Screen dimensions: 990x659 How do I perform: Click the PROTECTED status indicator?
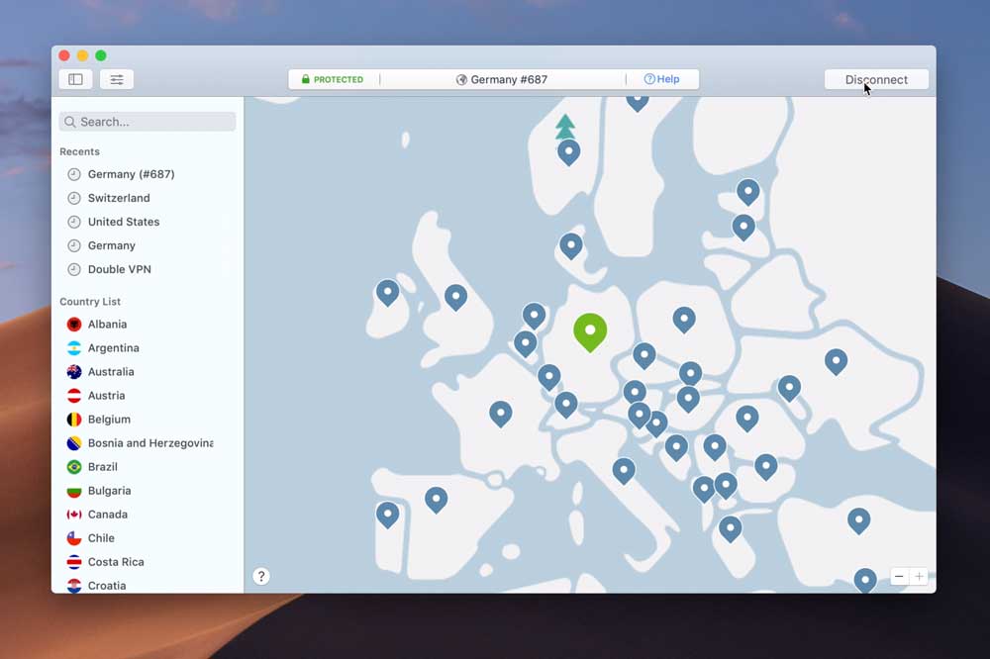tap(332, 79)
